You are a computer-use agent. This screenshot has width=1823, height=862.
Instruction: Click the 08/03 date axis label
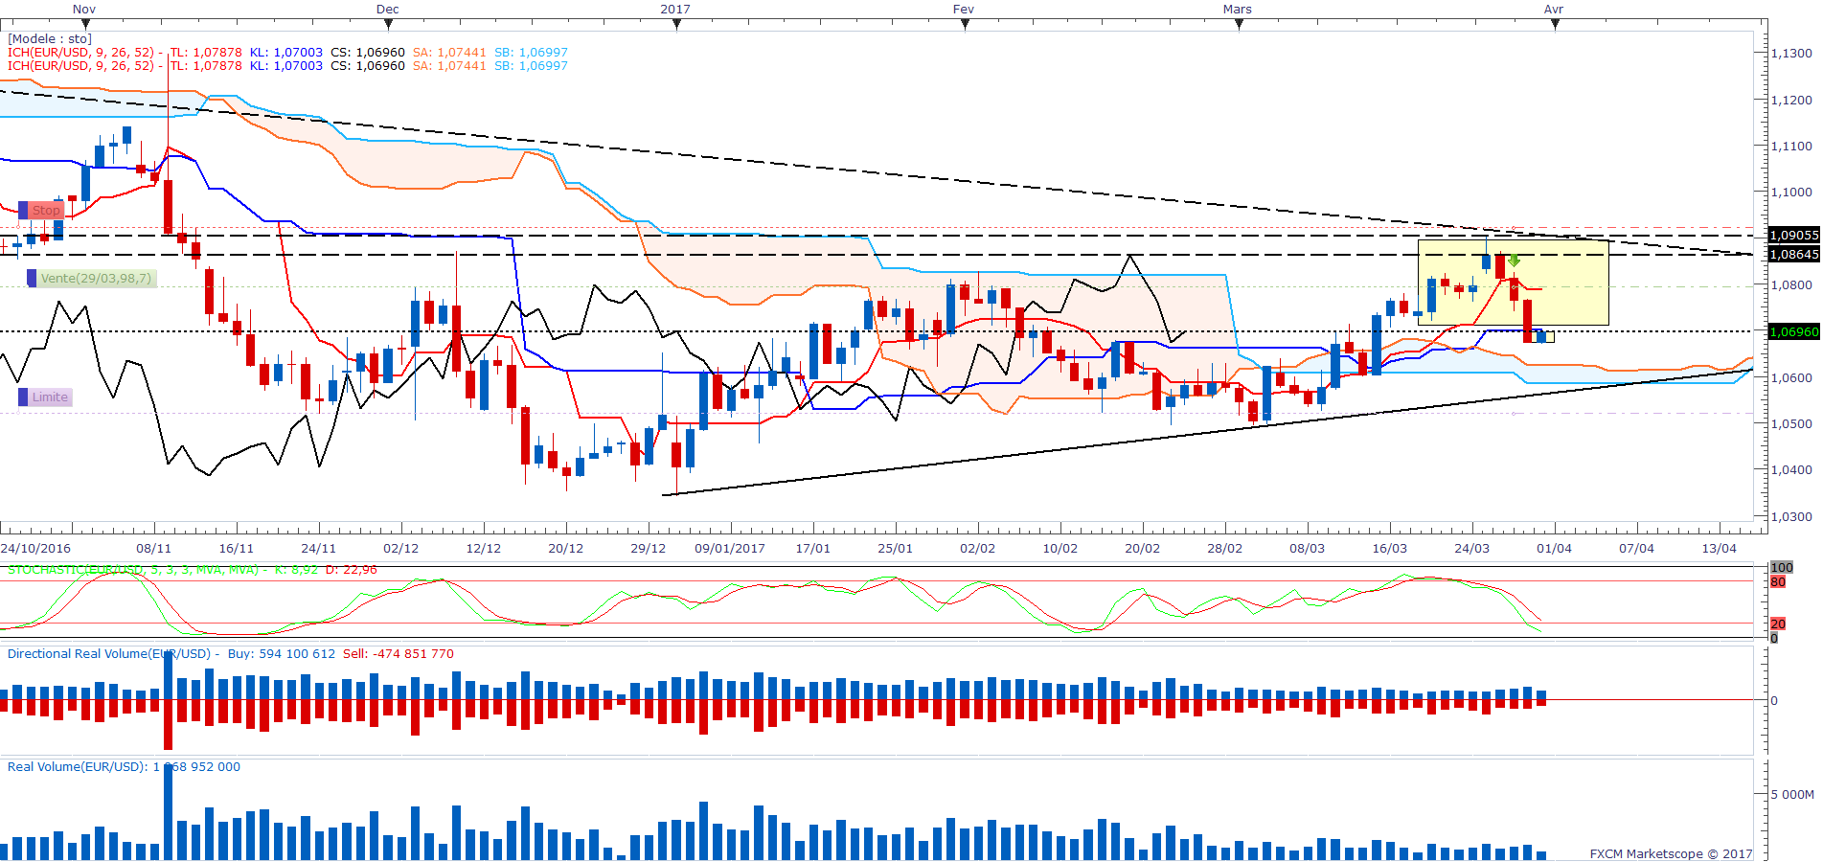1308,549
